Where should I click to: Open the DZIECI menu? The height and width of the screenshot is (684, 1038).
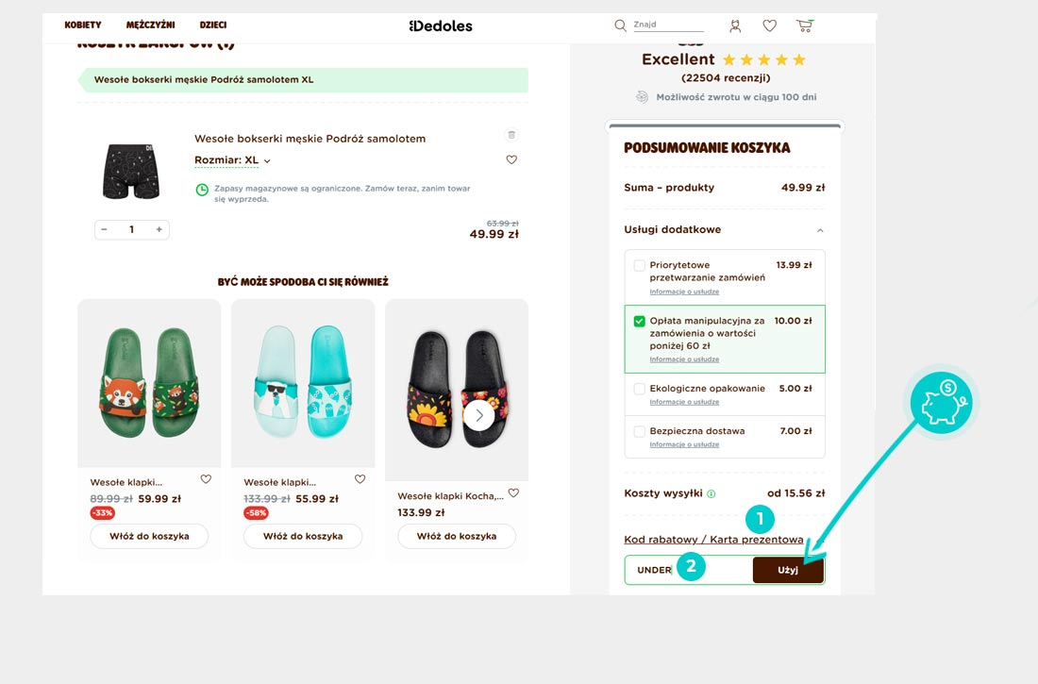pos(213,25)
